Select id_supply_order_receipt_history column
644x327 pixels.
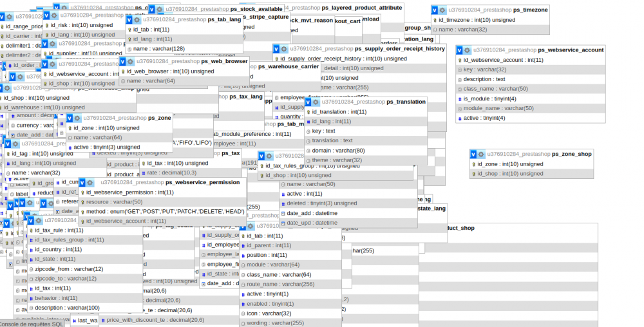[360, 59]
